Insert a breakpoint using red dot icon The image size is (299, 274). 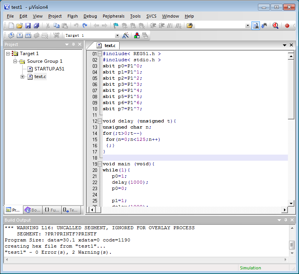click(287, 26)
